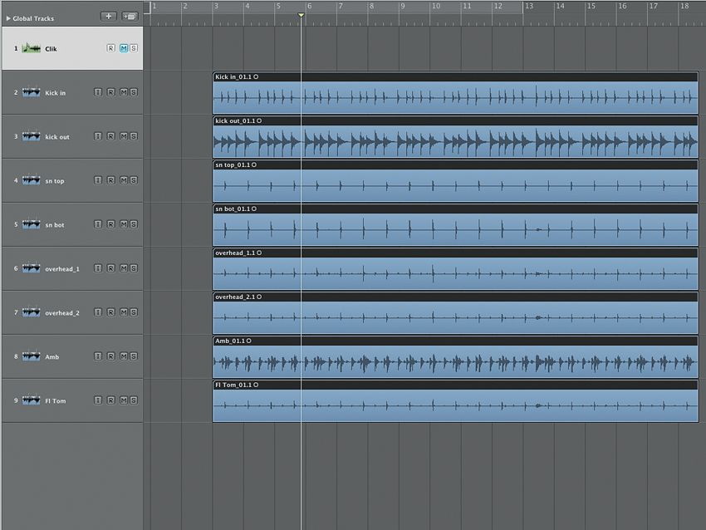The image size is (706, 530).
Task: Click bar 10 in the bar ruler
Action: 434,7
